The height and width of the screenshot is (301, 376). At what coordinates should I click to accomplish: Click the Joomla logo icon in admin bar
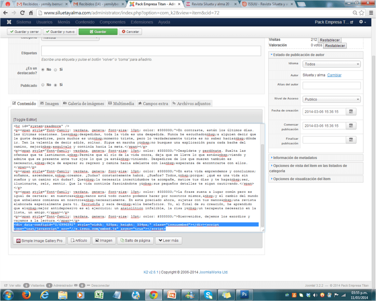click(x=9, y=22)
